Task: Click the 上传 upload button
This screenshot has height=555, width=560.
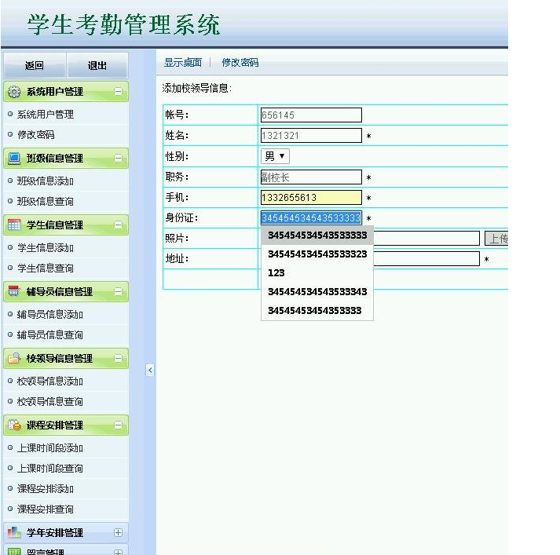Action: click(x=496, y=239)
